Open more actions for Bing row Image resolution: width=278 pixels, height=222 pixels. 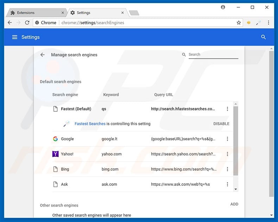click(227, 169)
